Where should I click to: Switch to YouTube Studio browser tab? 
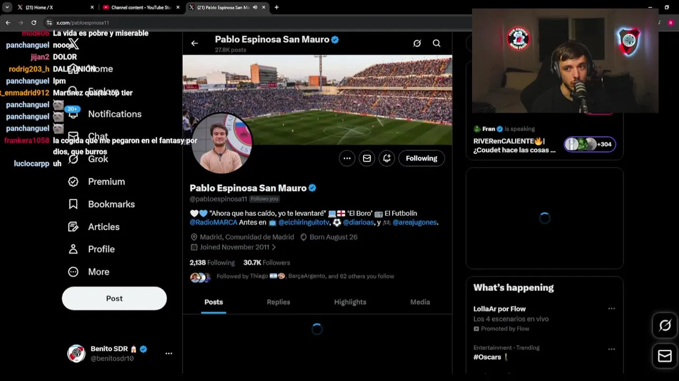(141, 7)
